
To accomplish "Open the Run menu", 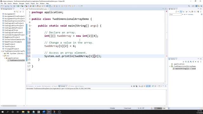I will point(37,3).
